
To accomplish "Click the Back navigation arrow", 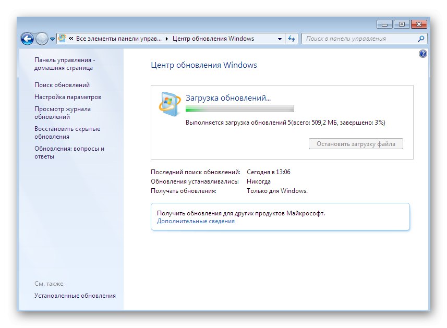I will 27,38.
